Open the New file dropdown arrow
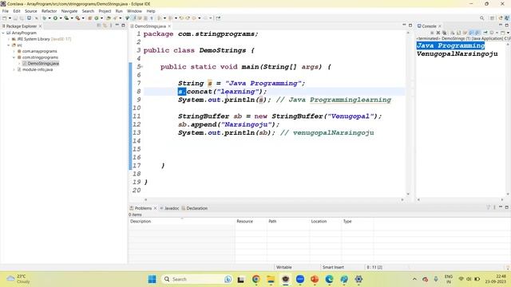 pyautogui.click(x=10, y=18)
